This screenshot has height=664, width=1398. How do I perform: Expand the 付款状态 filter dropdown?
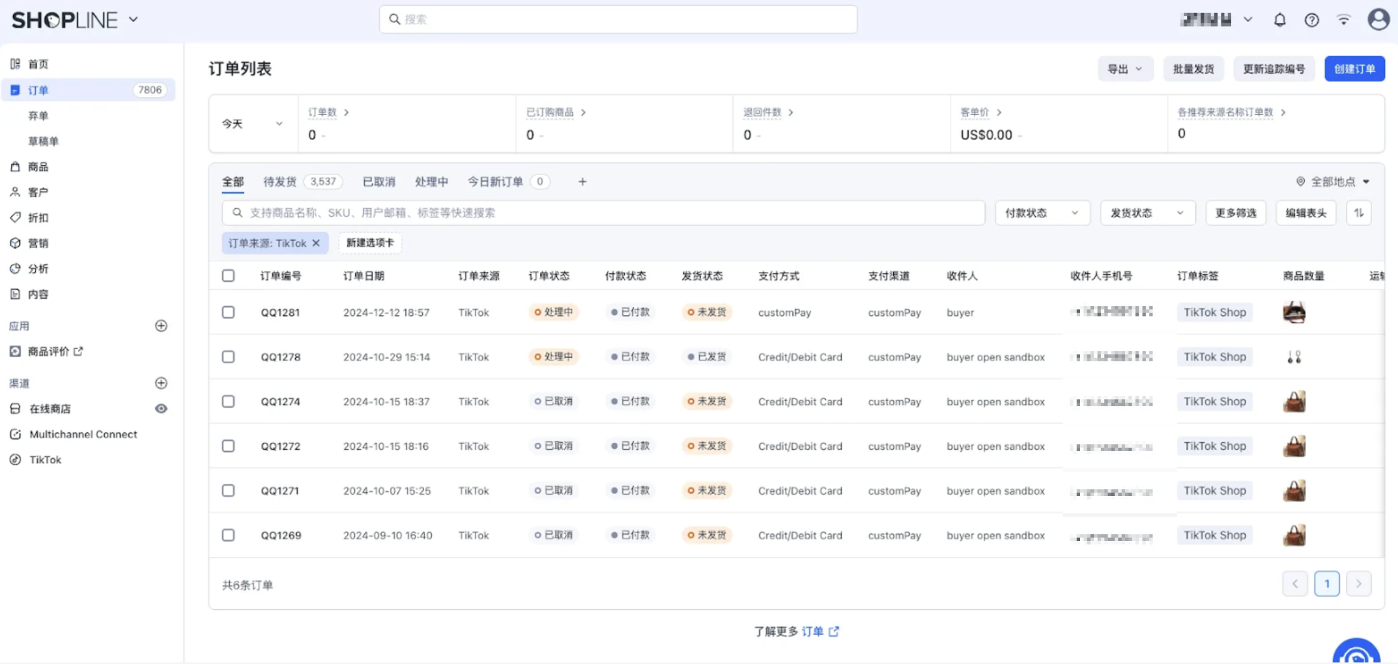[x=1042, y=213]
